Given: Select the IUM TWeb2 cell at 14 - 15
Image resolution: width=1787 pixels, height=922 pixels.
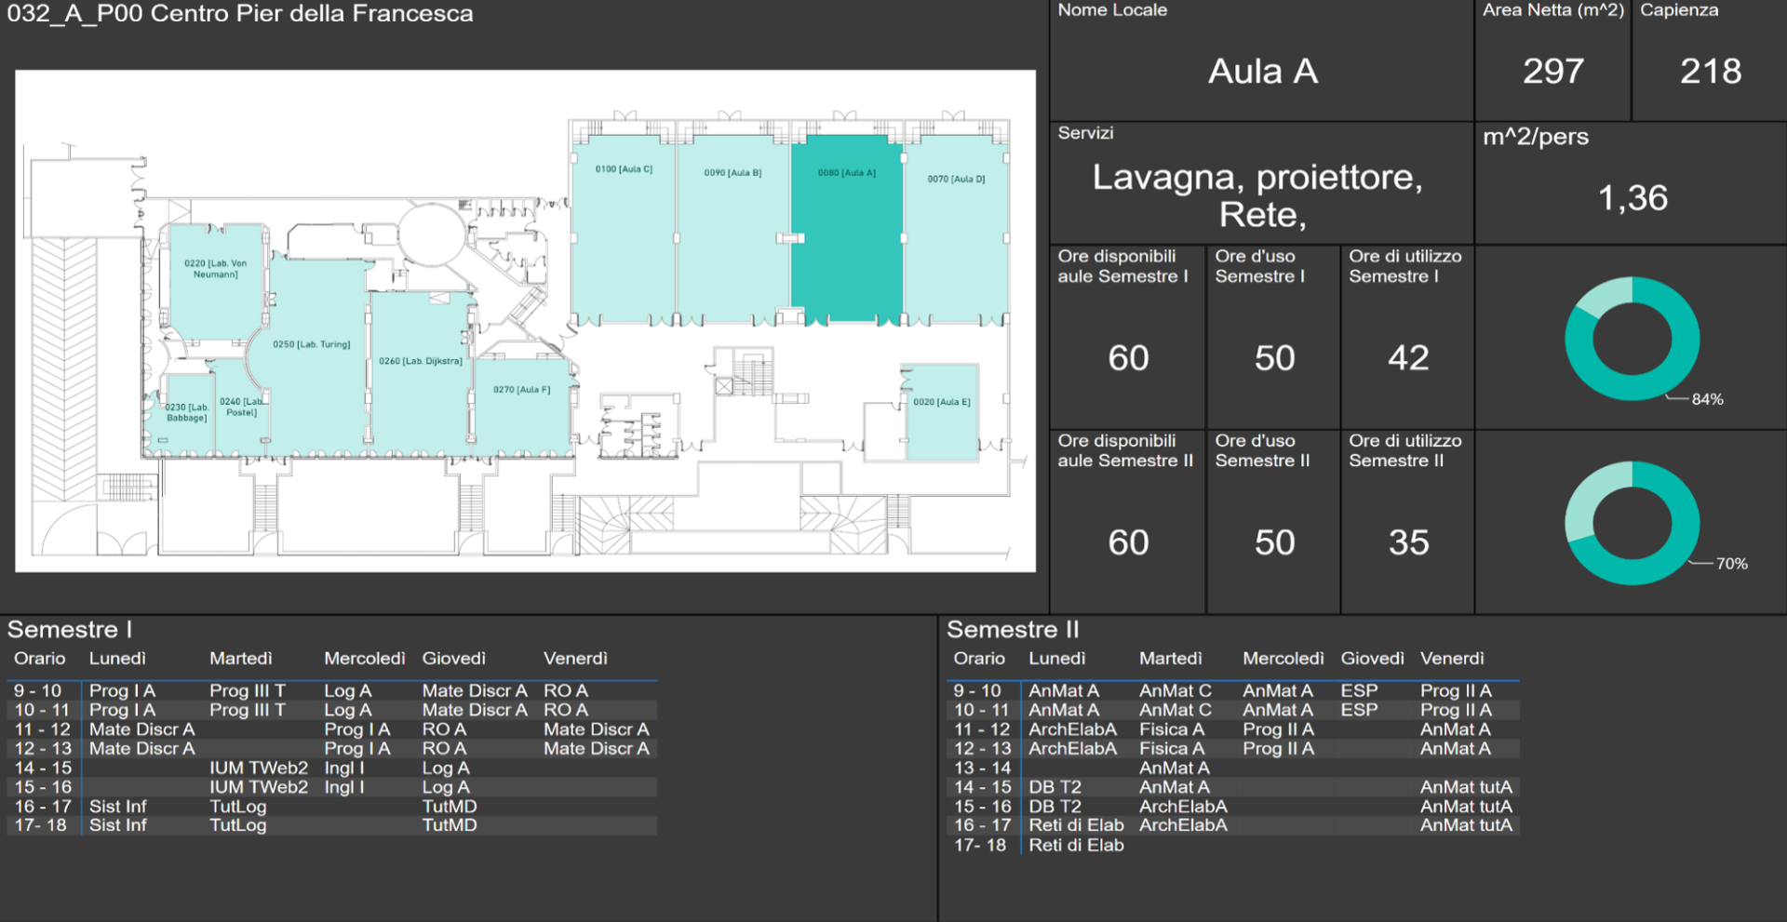Looking at the screenshot, I should [258, 768].
